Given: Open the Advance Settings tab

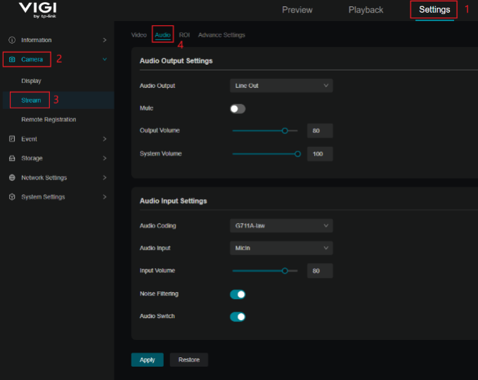Looking at the screenshot, I should pos(221,34).
